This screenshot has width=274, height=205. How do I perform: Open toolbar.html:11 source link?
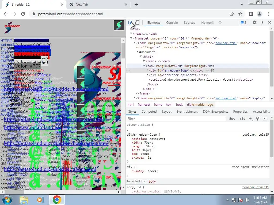256,187
